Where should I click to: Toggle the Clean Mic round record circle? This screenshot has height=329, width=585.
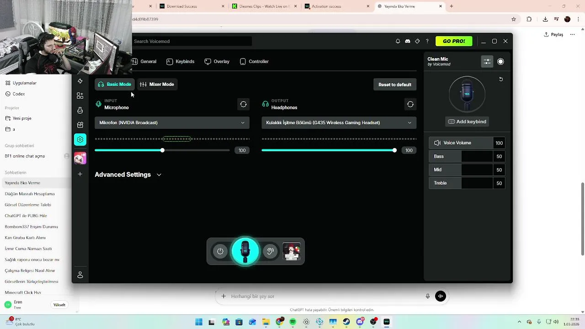pos(500,62)
